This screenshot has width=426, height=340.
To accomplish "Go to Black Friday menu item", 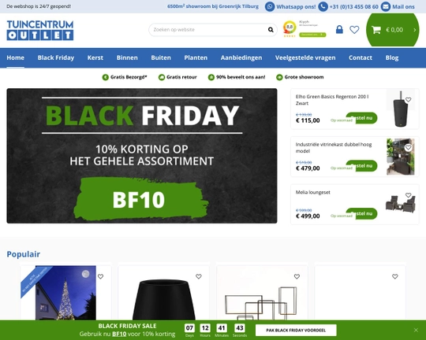I will point(56,57).
